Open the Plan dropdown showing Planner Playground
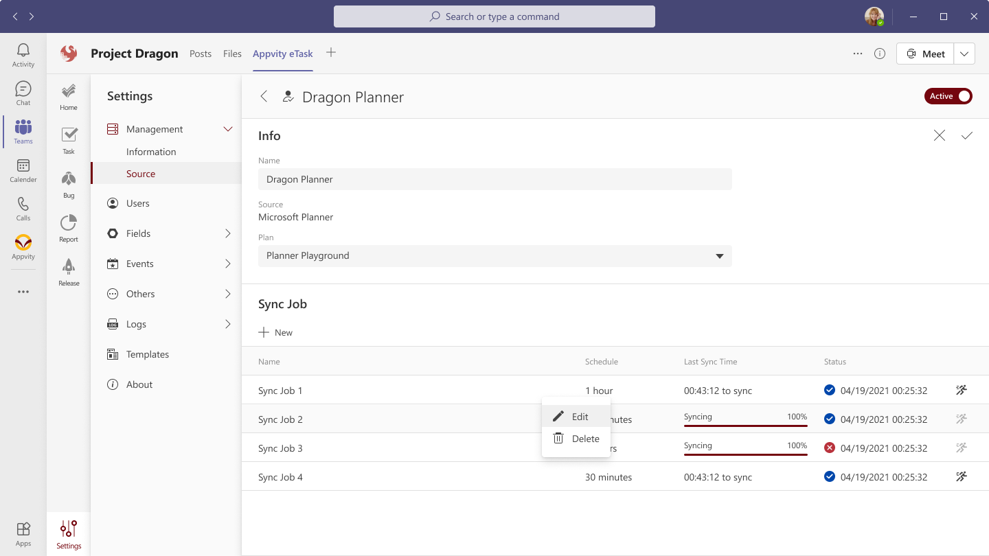 click(494, 256)
